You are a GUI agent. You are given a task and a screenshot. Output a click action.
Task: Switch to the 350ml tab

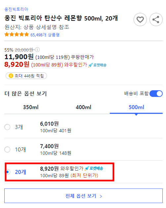[x=31, y=107]
